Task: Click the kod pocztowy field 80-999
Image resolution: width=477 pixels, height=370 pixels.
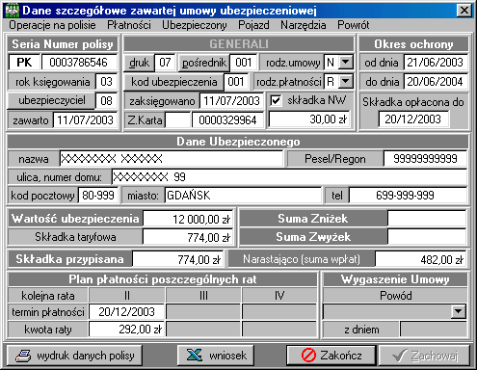Action: 98,196
